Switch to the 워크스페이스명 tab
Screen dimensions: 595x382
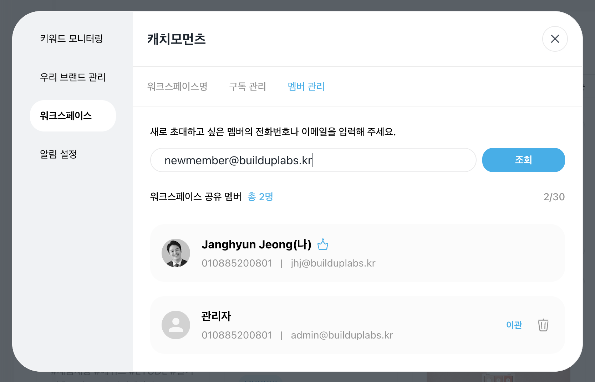[x=177, y=87]
